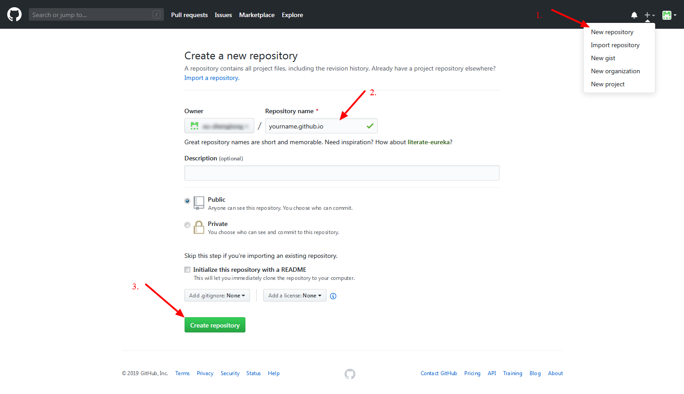Click the Create repository button
684x394 pixels.
pos(215,325)
